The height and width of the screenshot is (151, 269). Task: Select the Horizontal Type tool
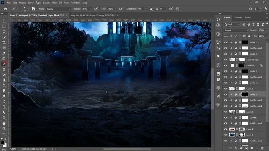[x=4, y=107]
